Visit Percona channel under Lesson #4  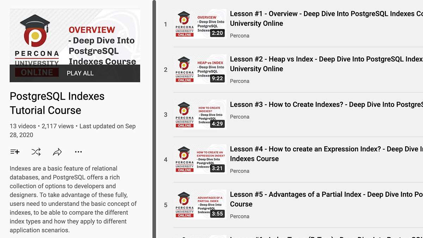click(x=239, y=171)
